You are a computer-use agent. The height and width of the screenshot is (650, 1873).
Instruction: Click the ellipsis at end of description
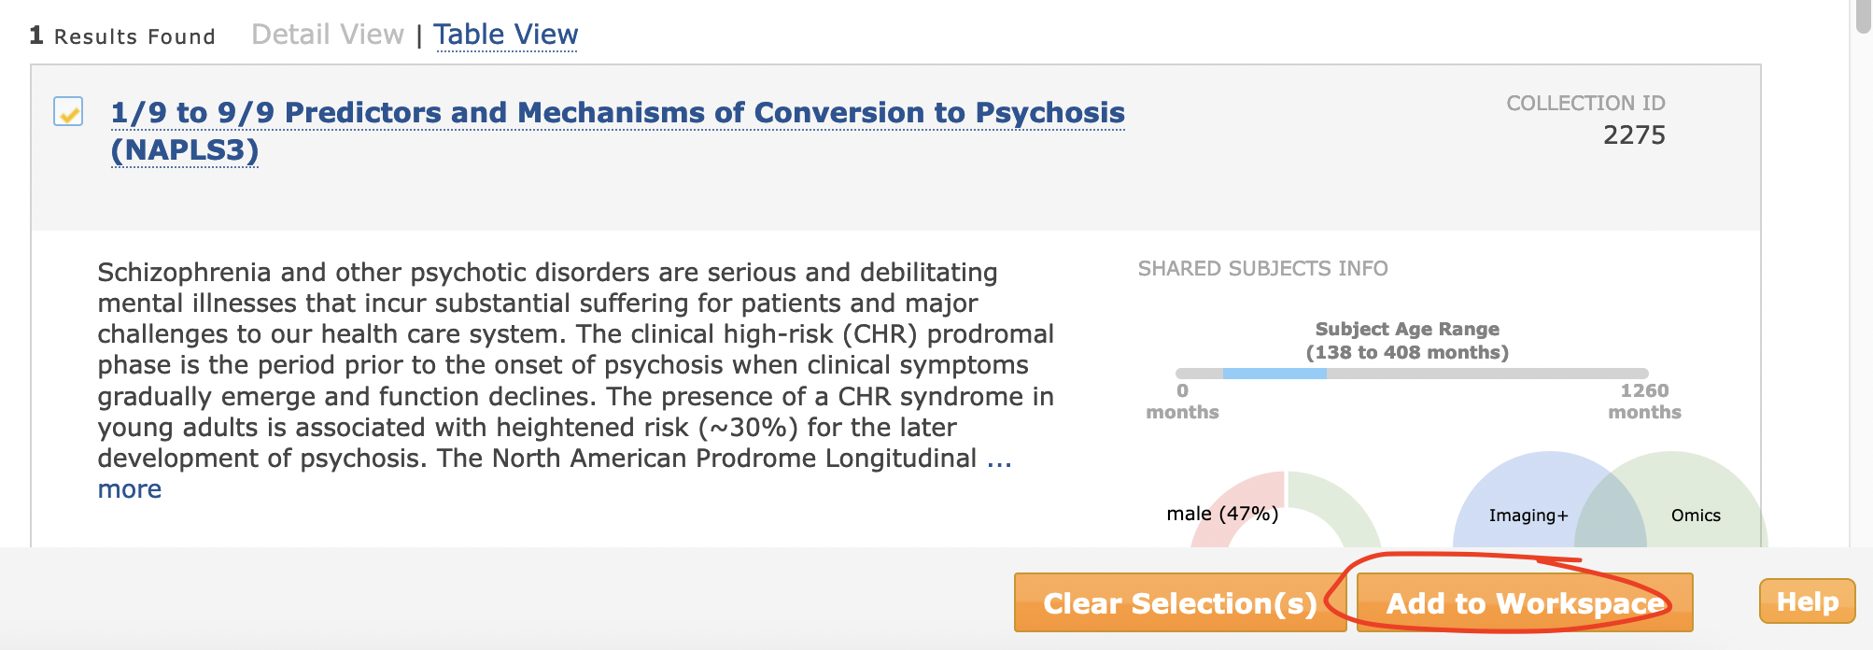tap(999, 459)
